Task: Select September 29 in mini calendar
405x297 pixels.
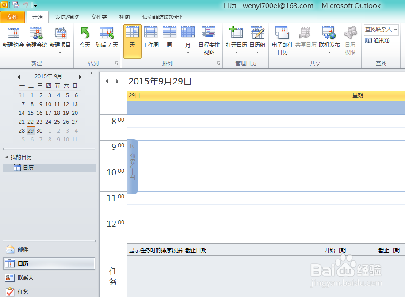Action: pyautogui.click(x=31, y=131)
